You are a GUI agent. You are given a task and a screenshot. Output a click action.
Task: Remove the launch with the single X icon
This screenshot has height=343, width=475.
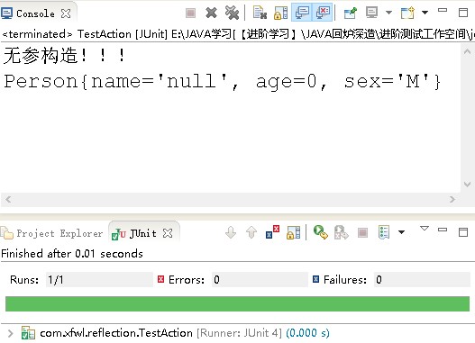click(211, 13)
